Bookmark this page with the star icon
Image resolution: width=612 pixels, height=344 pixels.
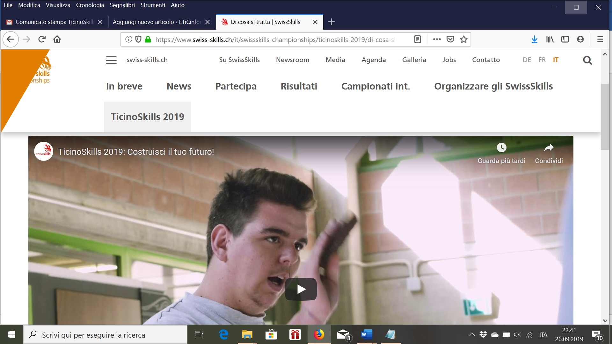[x=464, y=39]
